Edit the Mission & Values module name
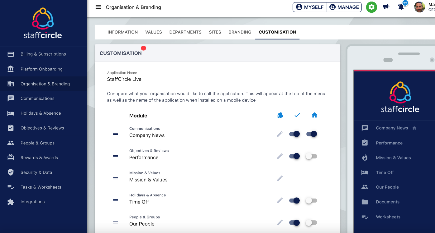This screenshot has height=233, width=435. pos(280,178)
